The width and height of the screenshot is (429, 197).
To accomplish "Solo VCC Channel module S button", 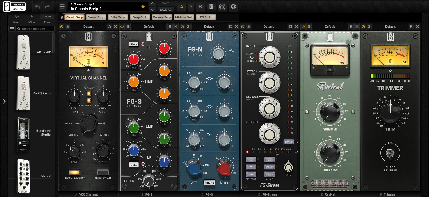I will pos(67,26).
